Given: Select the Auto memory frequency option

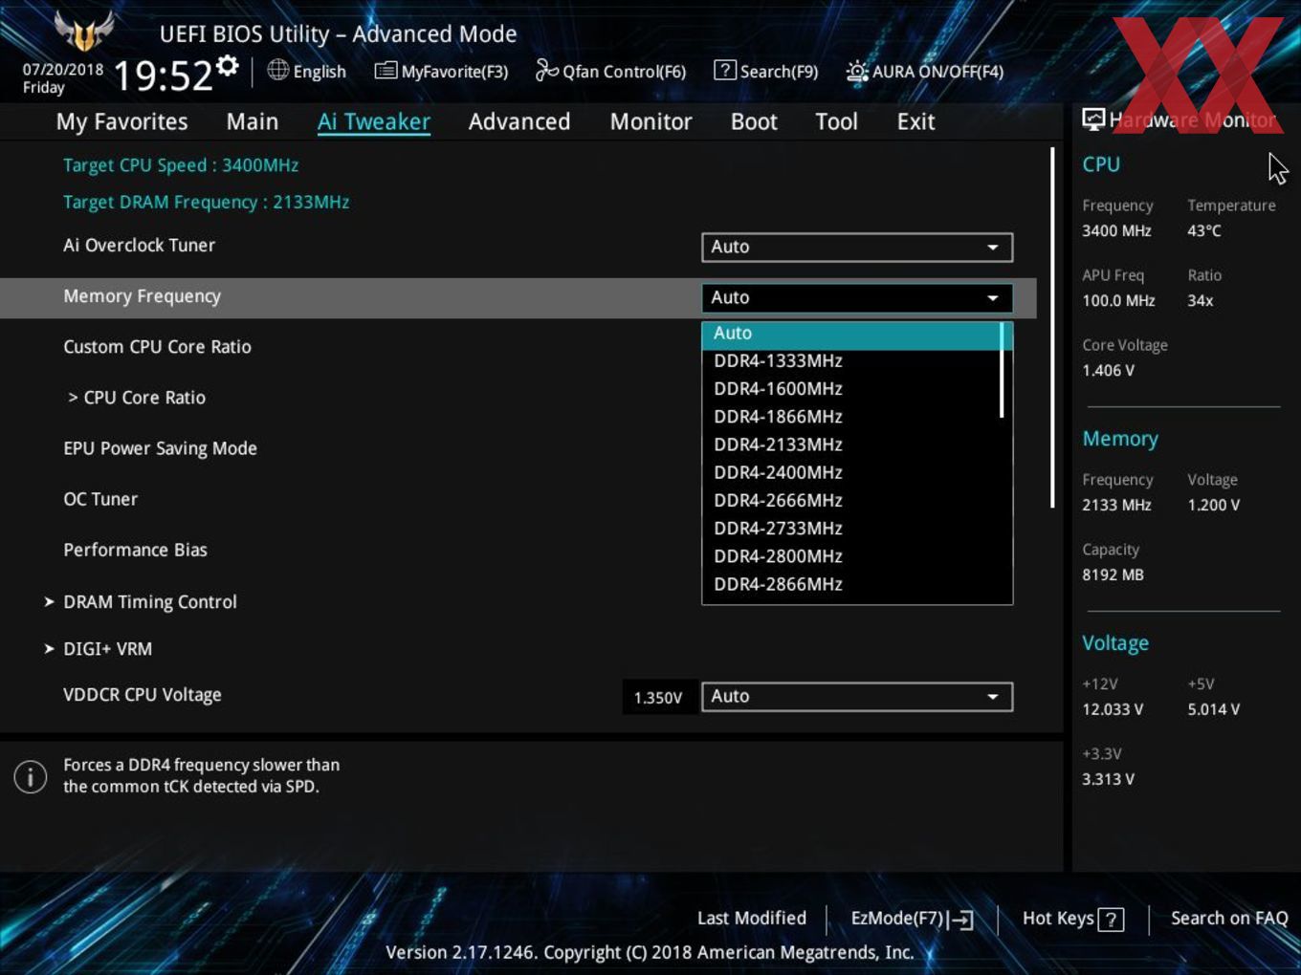Looking at the screenshot, I should [x=851, y=334].
